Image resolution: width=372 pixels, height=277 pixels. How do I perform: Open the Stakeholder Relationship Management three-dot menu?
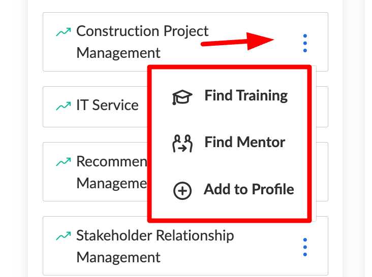click(x=305, y=247)
